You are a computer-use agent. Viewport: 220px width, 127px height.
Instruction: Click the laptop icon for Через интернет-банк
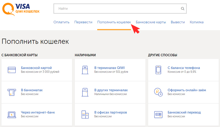coord(12,114)
